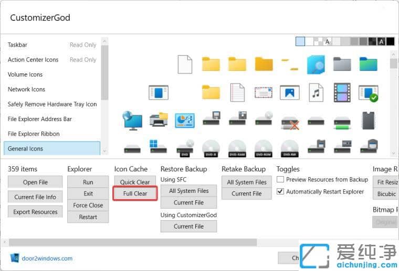Select the music note file icon
The width and height of the screenshot is (399, 271).
pos(316,93)
